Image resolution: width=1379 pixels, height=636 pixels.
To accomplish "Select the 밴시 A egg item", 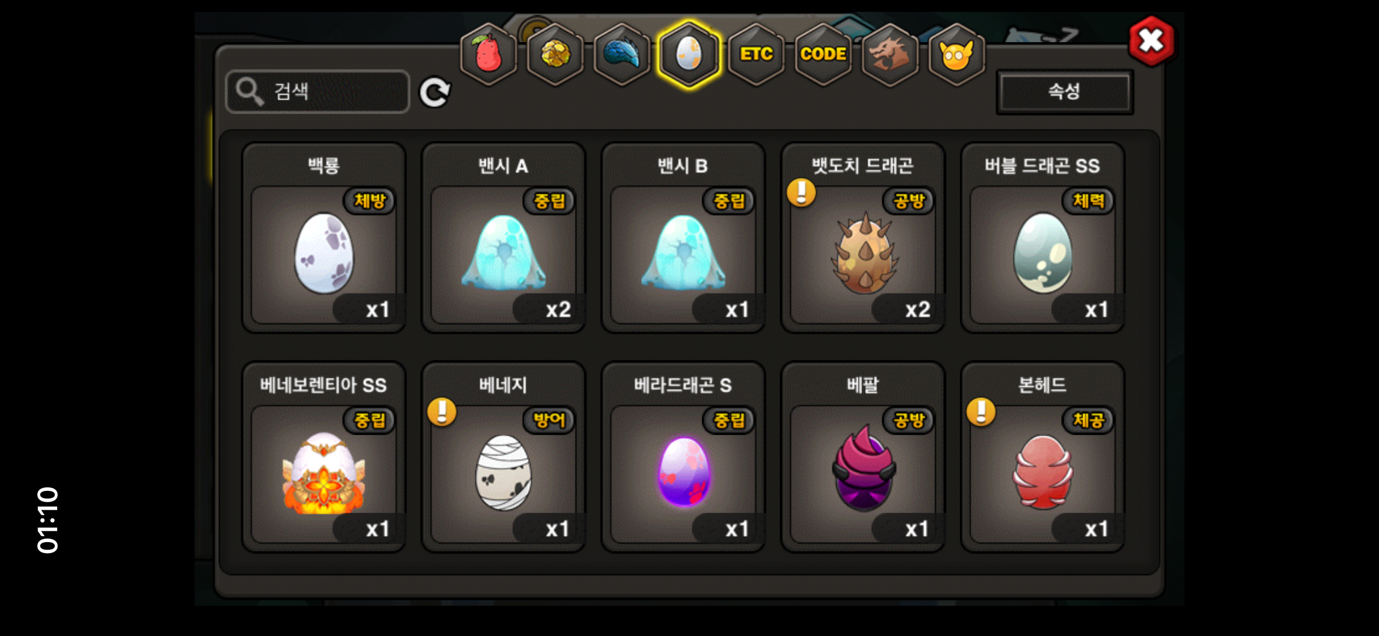I will pyautogui.click(x=503, y=237).
